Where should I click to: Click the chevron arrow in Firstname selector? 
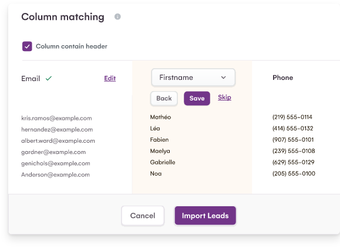pos(223,78)
